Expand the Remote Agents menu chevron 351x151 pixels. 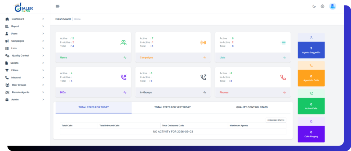coord(43,92)
